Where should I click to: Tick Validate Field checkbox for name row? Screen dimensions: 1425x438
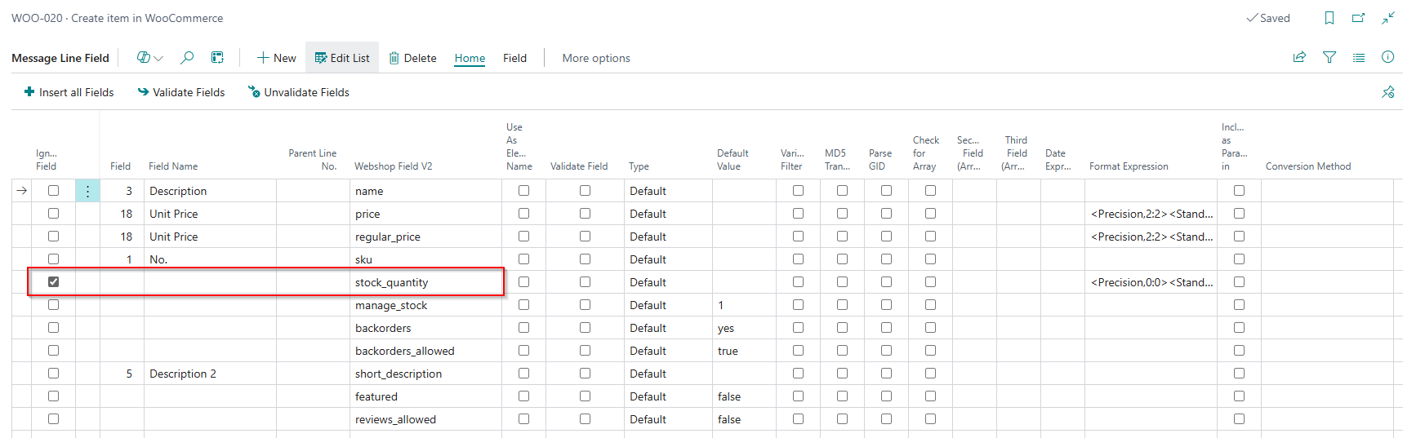click(x=585, y=190)
